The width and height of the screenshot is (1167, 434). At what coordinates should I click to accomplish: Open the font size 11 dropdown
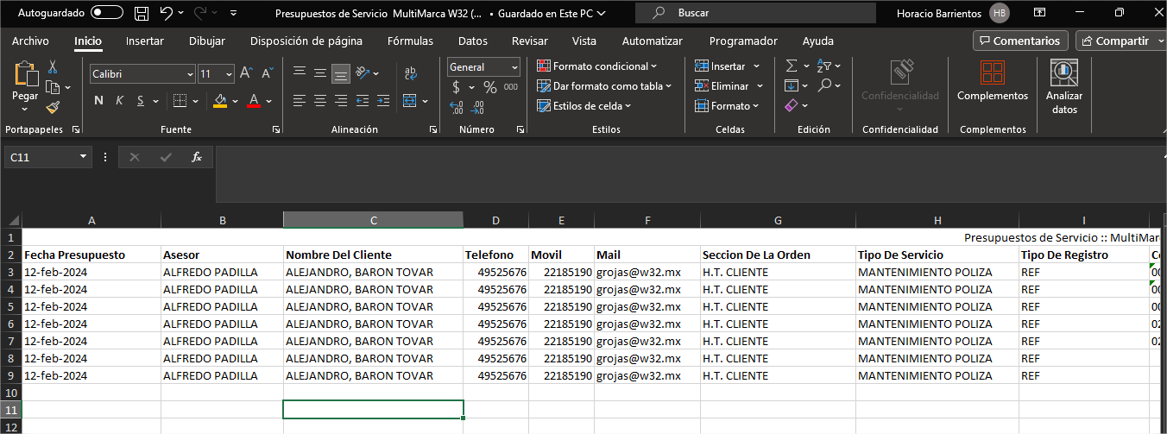tap(228, 74)
